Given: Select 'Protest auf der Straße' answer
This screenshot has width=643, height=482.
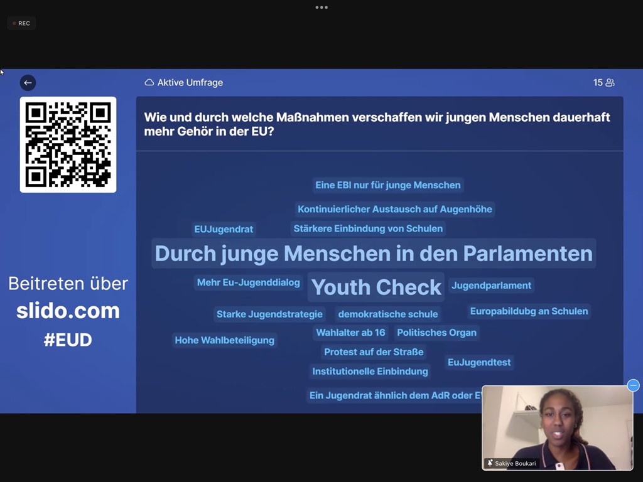Looking at the screenshot, I should (x=374, y=352).
